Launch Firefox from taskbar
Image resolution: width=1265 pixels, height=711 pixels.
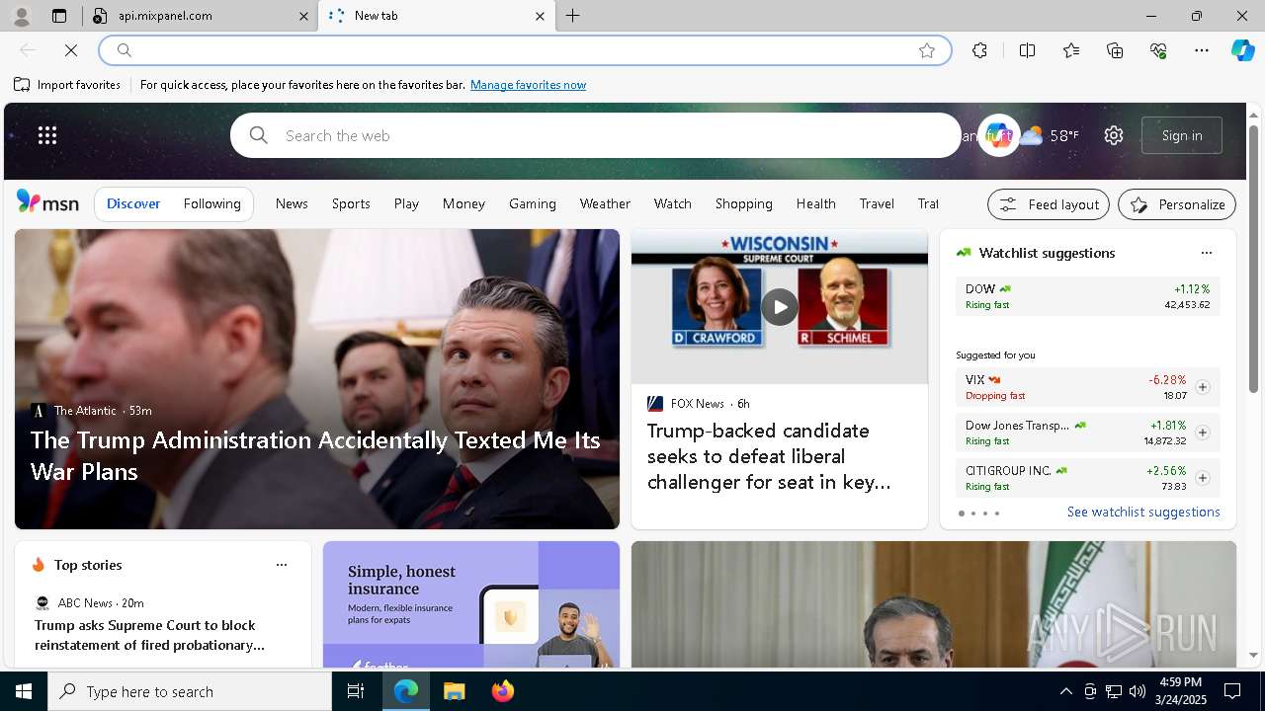point(502,691)
